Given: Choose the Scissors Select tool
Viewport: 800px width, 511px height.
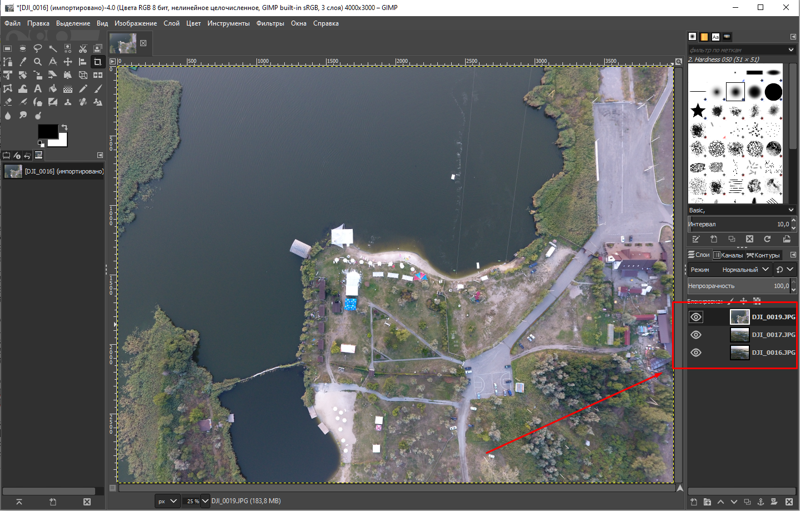Looking at the screenshot, I should 83,49.
